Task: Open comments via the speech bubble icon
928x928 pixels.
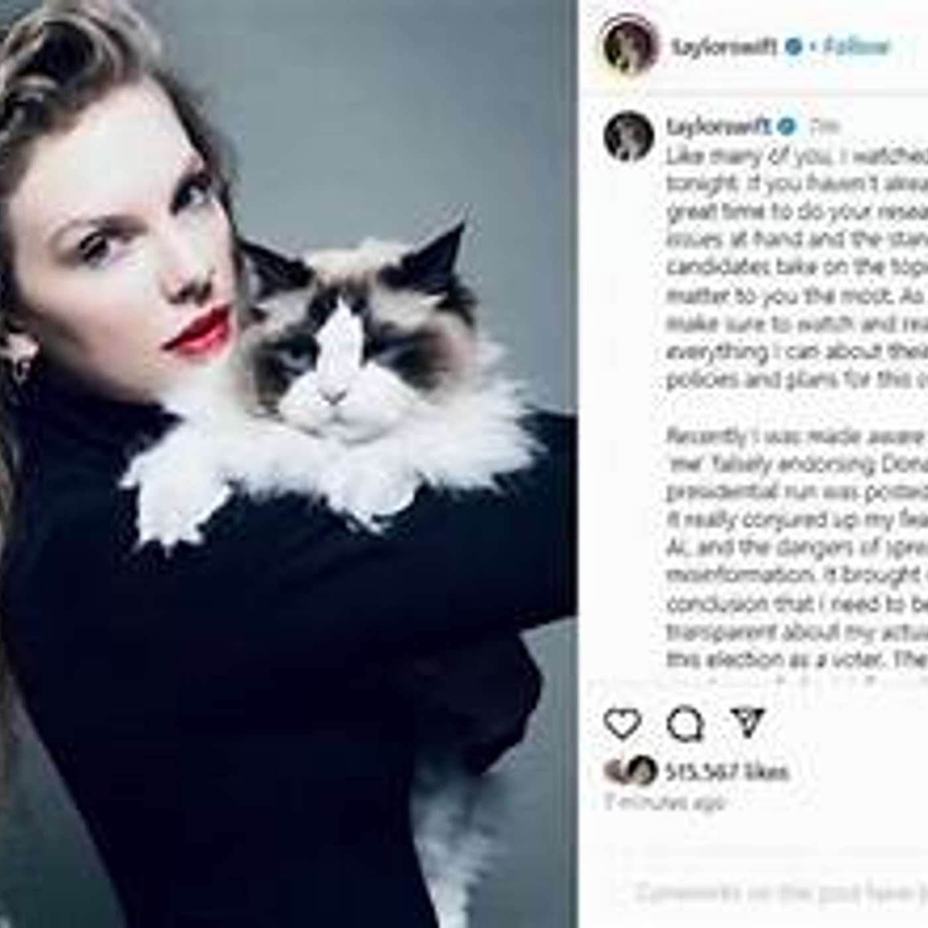Action: [x=685, y=723]
